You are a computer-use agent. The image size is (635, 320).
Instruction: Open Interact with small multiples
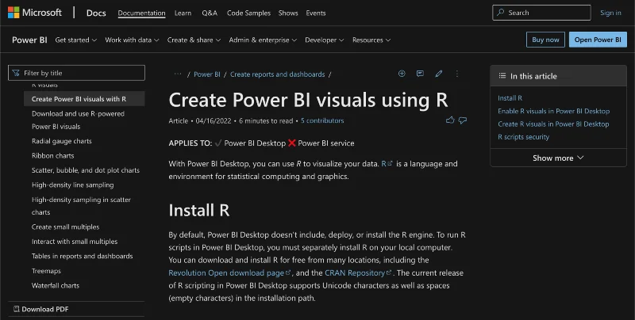[75, 242]
